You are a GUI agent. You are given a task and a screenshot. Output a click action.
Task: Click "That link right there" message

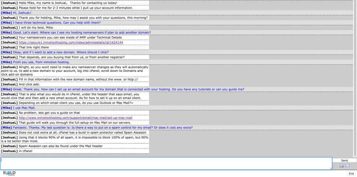click(33, 47)
